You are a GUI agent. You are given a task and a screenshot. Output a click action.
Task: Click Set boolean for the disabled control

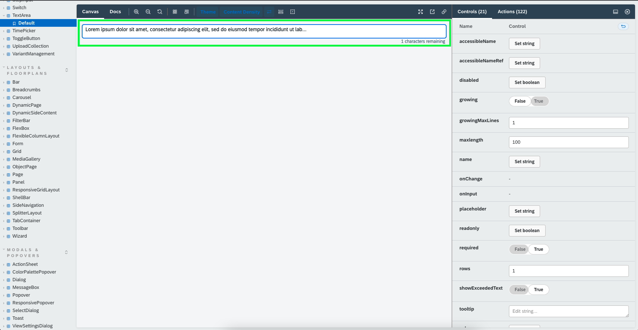point(527,82)
